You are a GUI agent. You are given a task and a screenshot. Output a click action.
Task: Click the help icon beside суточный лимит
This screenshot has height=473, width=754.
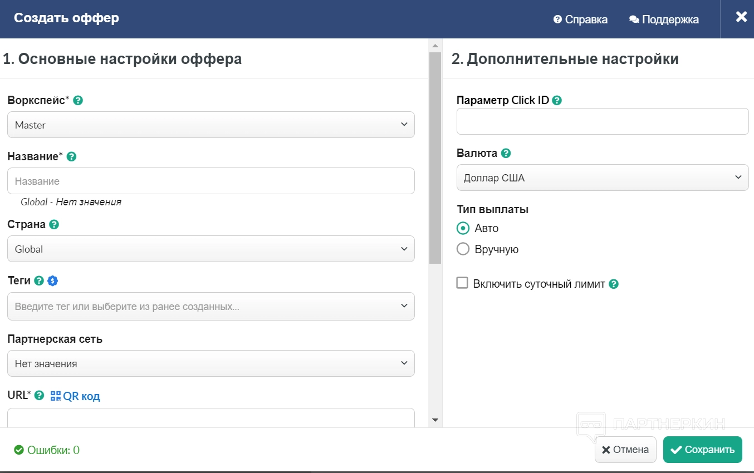tap(614, 284)
